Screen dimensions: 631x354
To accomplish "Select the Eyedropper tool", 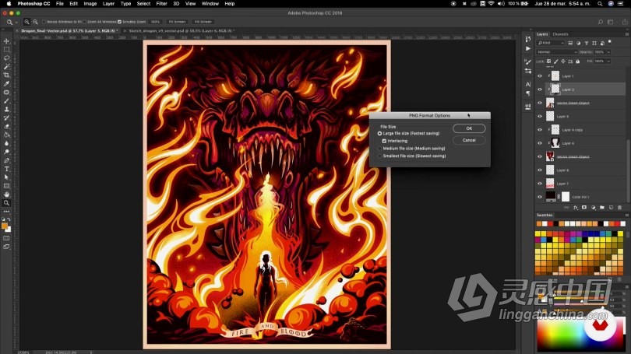I will coord(6,83).
